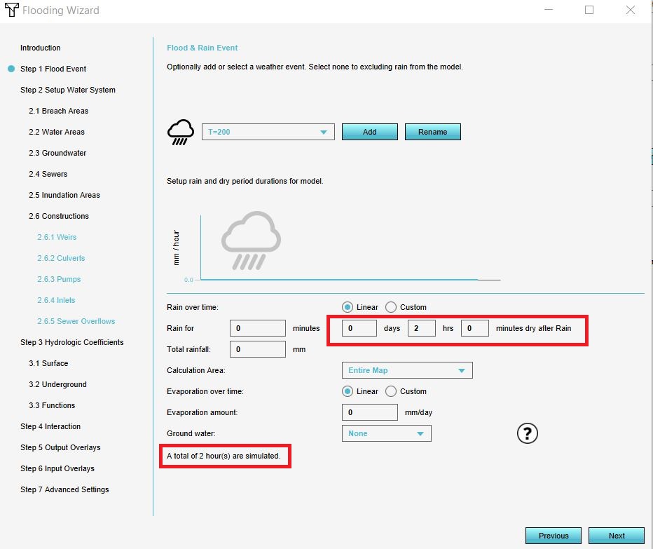This screenshot has width=653, height=549.
Task: Go to Step 2 Setup Water System
Action: (x=67, y=90)
